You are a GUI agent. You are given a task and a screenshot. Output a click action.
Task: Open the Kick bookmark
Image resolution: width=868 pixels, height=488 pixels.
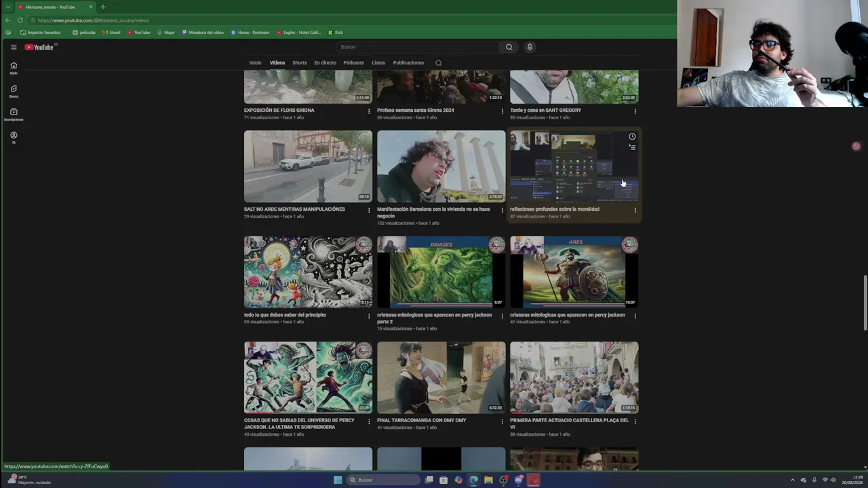point(335,33)
